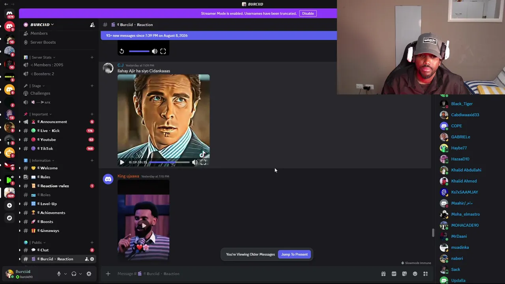The height and width of the screenshot is (284, 505).
Task: Add channel to Stage category
Action: (92, 86)
